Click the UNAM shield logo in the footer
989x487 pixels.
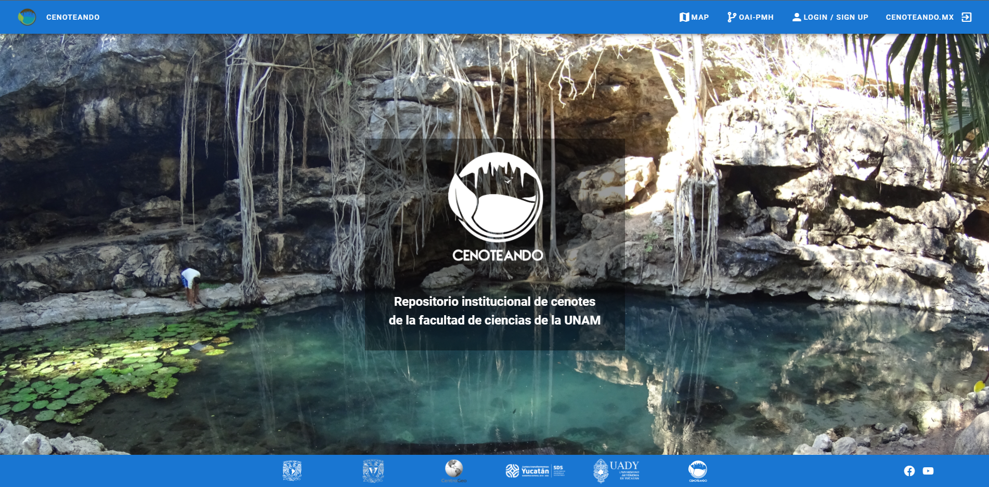pos(292,471)
